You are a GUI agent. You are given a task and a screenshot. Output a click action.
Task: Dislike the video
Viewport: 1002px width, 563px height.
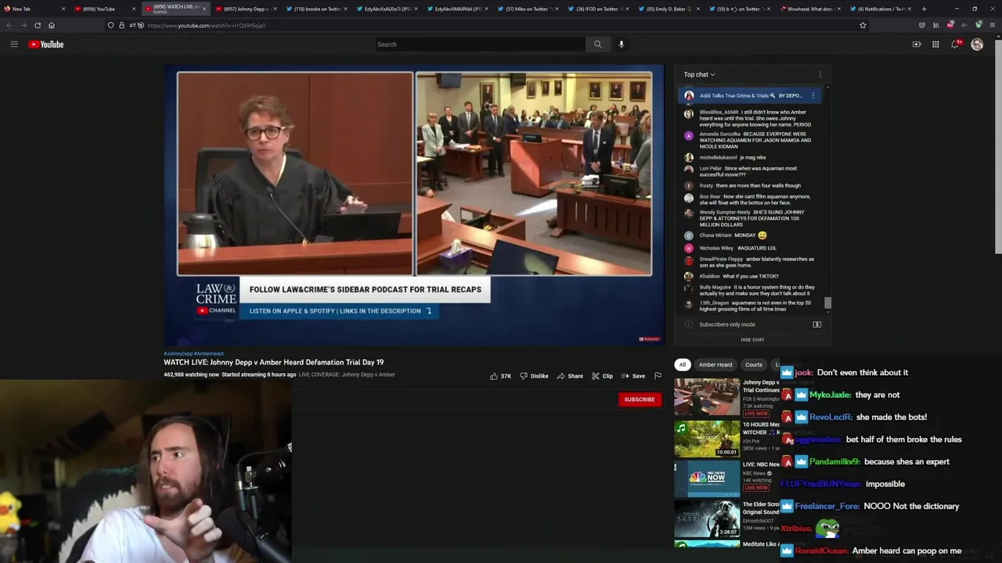pos(534,376)
